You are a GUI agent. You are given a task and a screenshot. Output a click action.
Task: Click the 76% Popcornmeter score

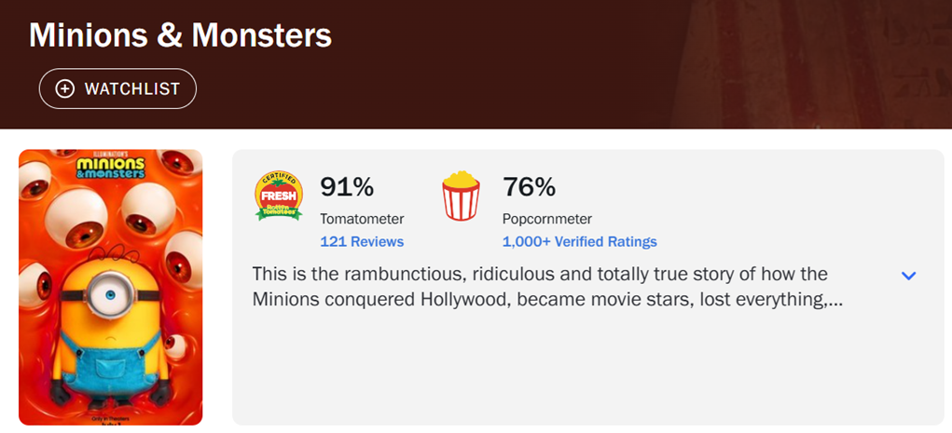[529, 187]
